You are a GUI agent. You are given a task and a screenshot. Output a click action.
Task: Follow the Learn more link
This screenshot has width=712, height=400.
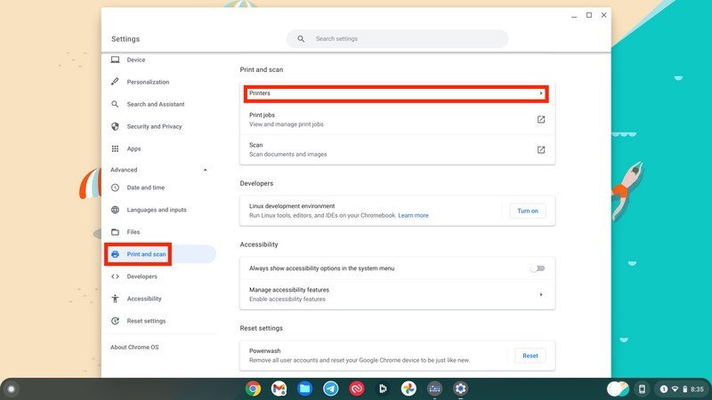(x=413, y=215)
